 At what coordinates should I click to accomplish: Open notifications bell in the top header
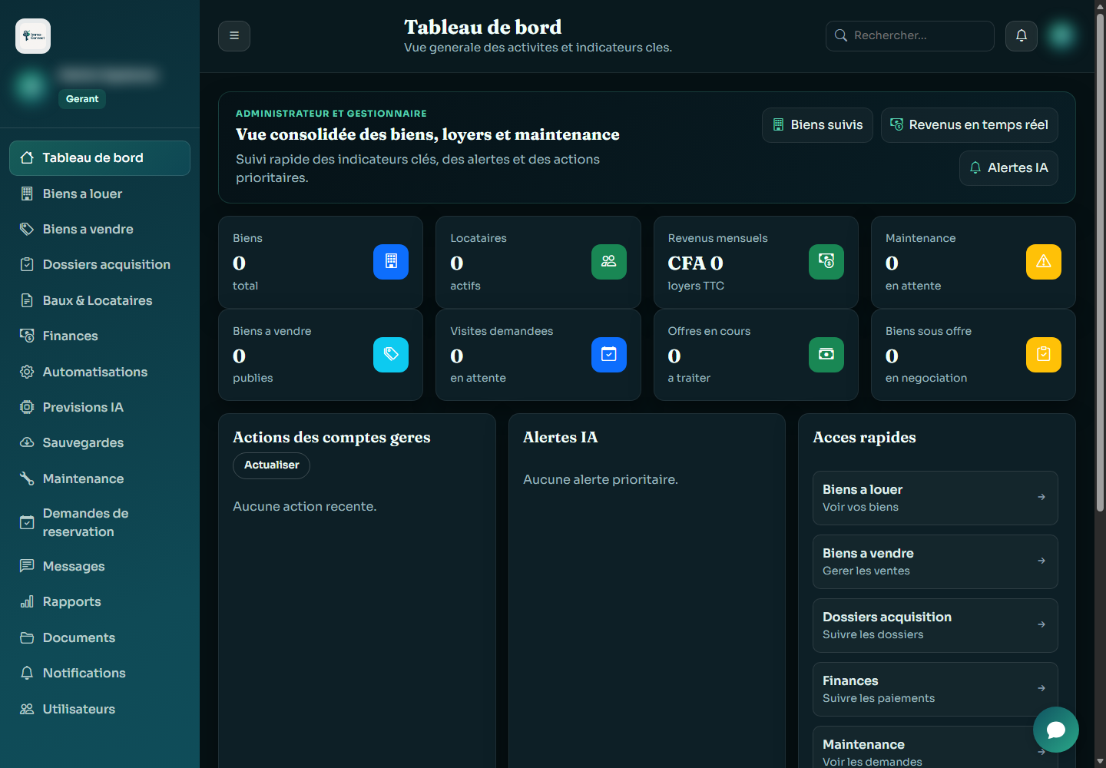coord(1022,35)
